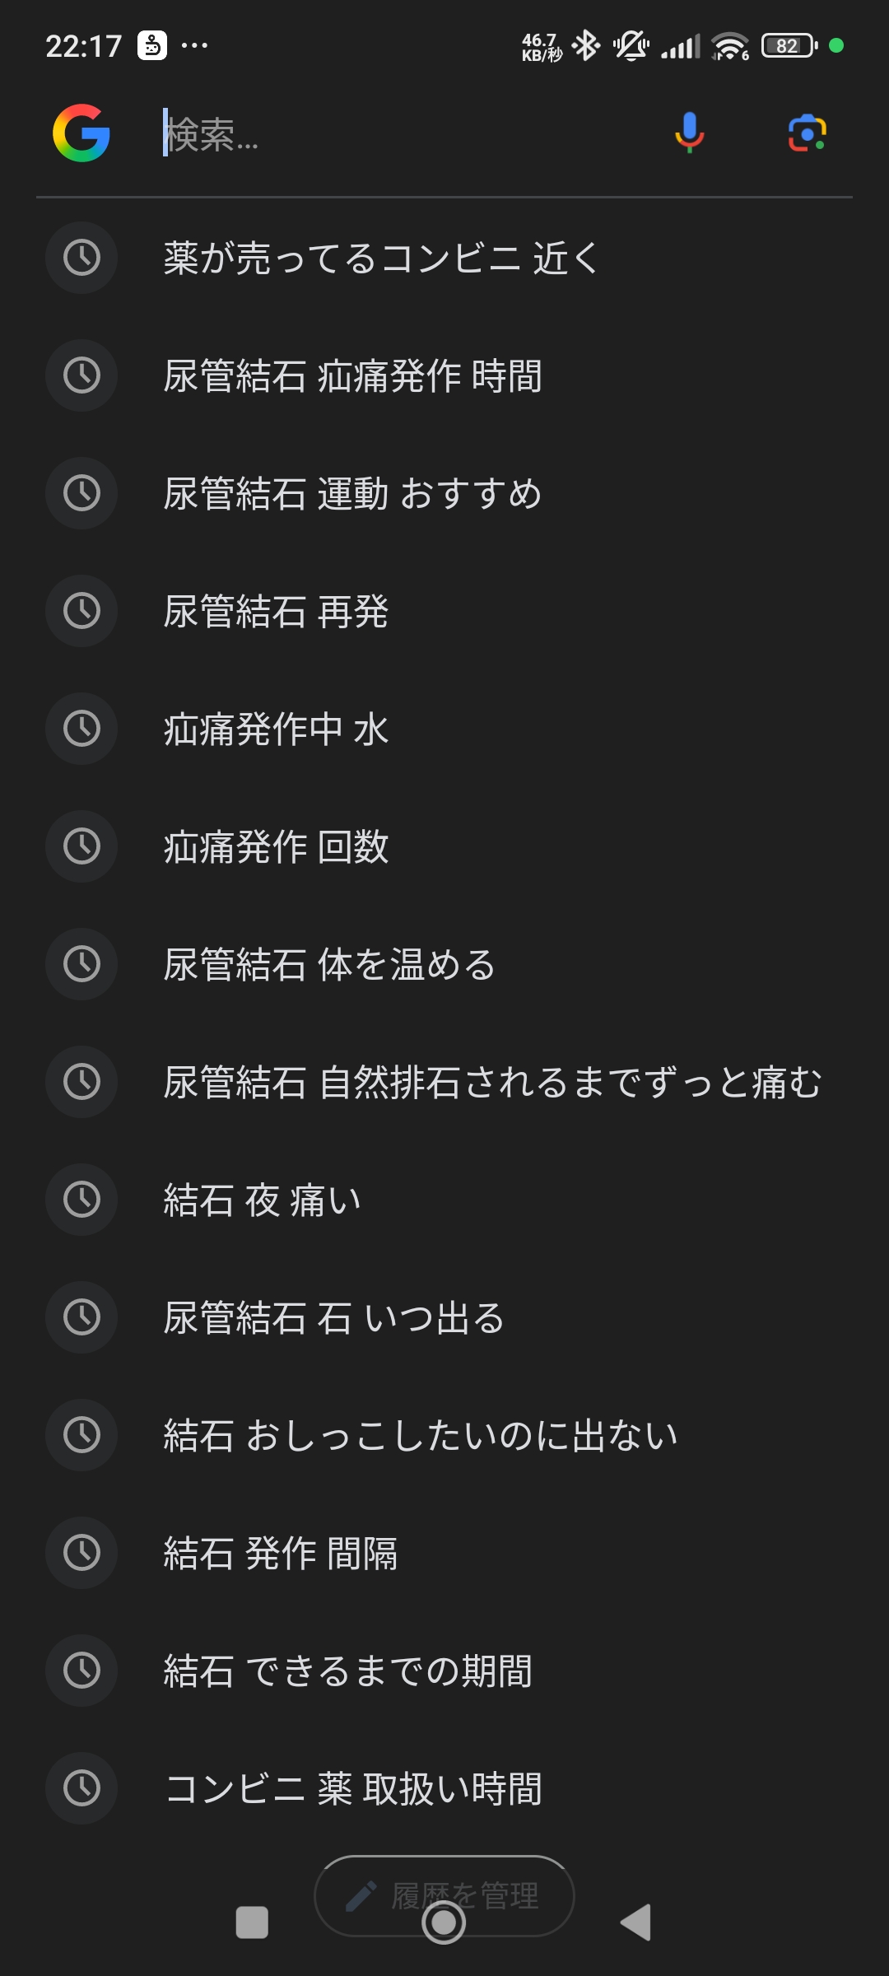Screen dimensions: 889x1976
Task: Start voice search with the microphone icon
Action: pos(689,133)
